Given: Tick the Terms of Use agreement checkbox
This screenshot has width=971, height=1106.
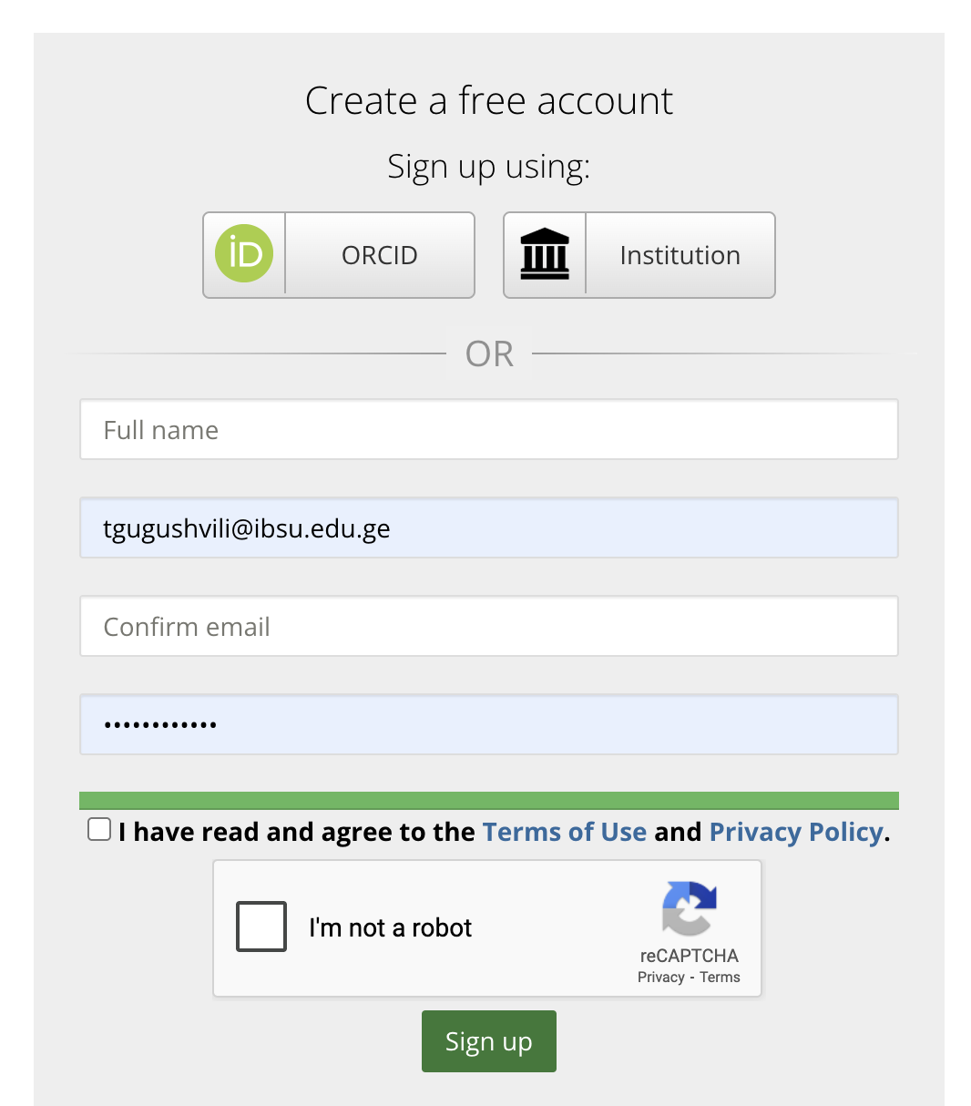Looking at the screenshot, I should 99,829.
